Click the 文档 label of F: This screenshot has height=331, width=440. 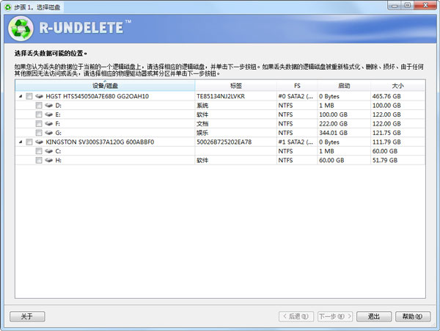pyautogui.click(x=202, y=124)
